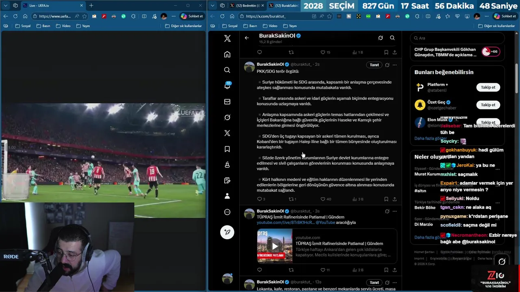Open Home from the X sidebar
Viewport: 520px width, 292px height.
click(x=227, y=54)
